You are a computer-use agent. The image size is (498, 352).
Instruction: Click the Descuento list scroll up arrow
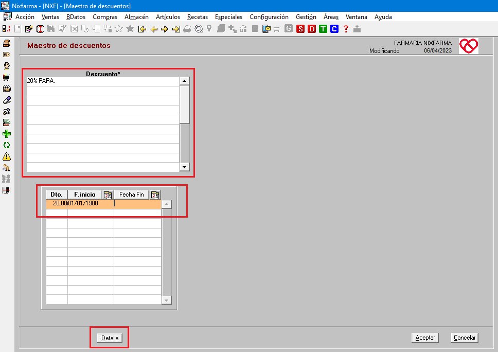coord(184,81)
